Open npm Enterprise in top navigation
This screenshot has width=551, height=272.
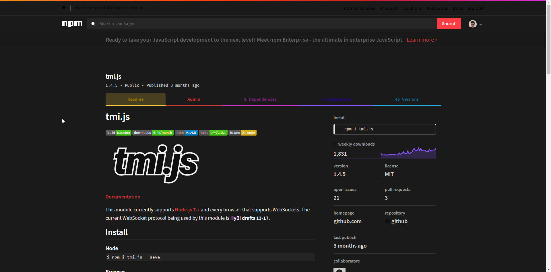[360, 8]
